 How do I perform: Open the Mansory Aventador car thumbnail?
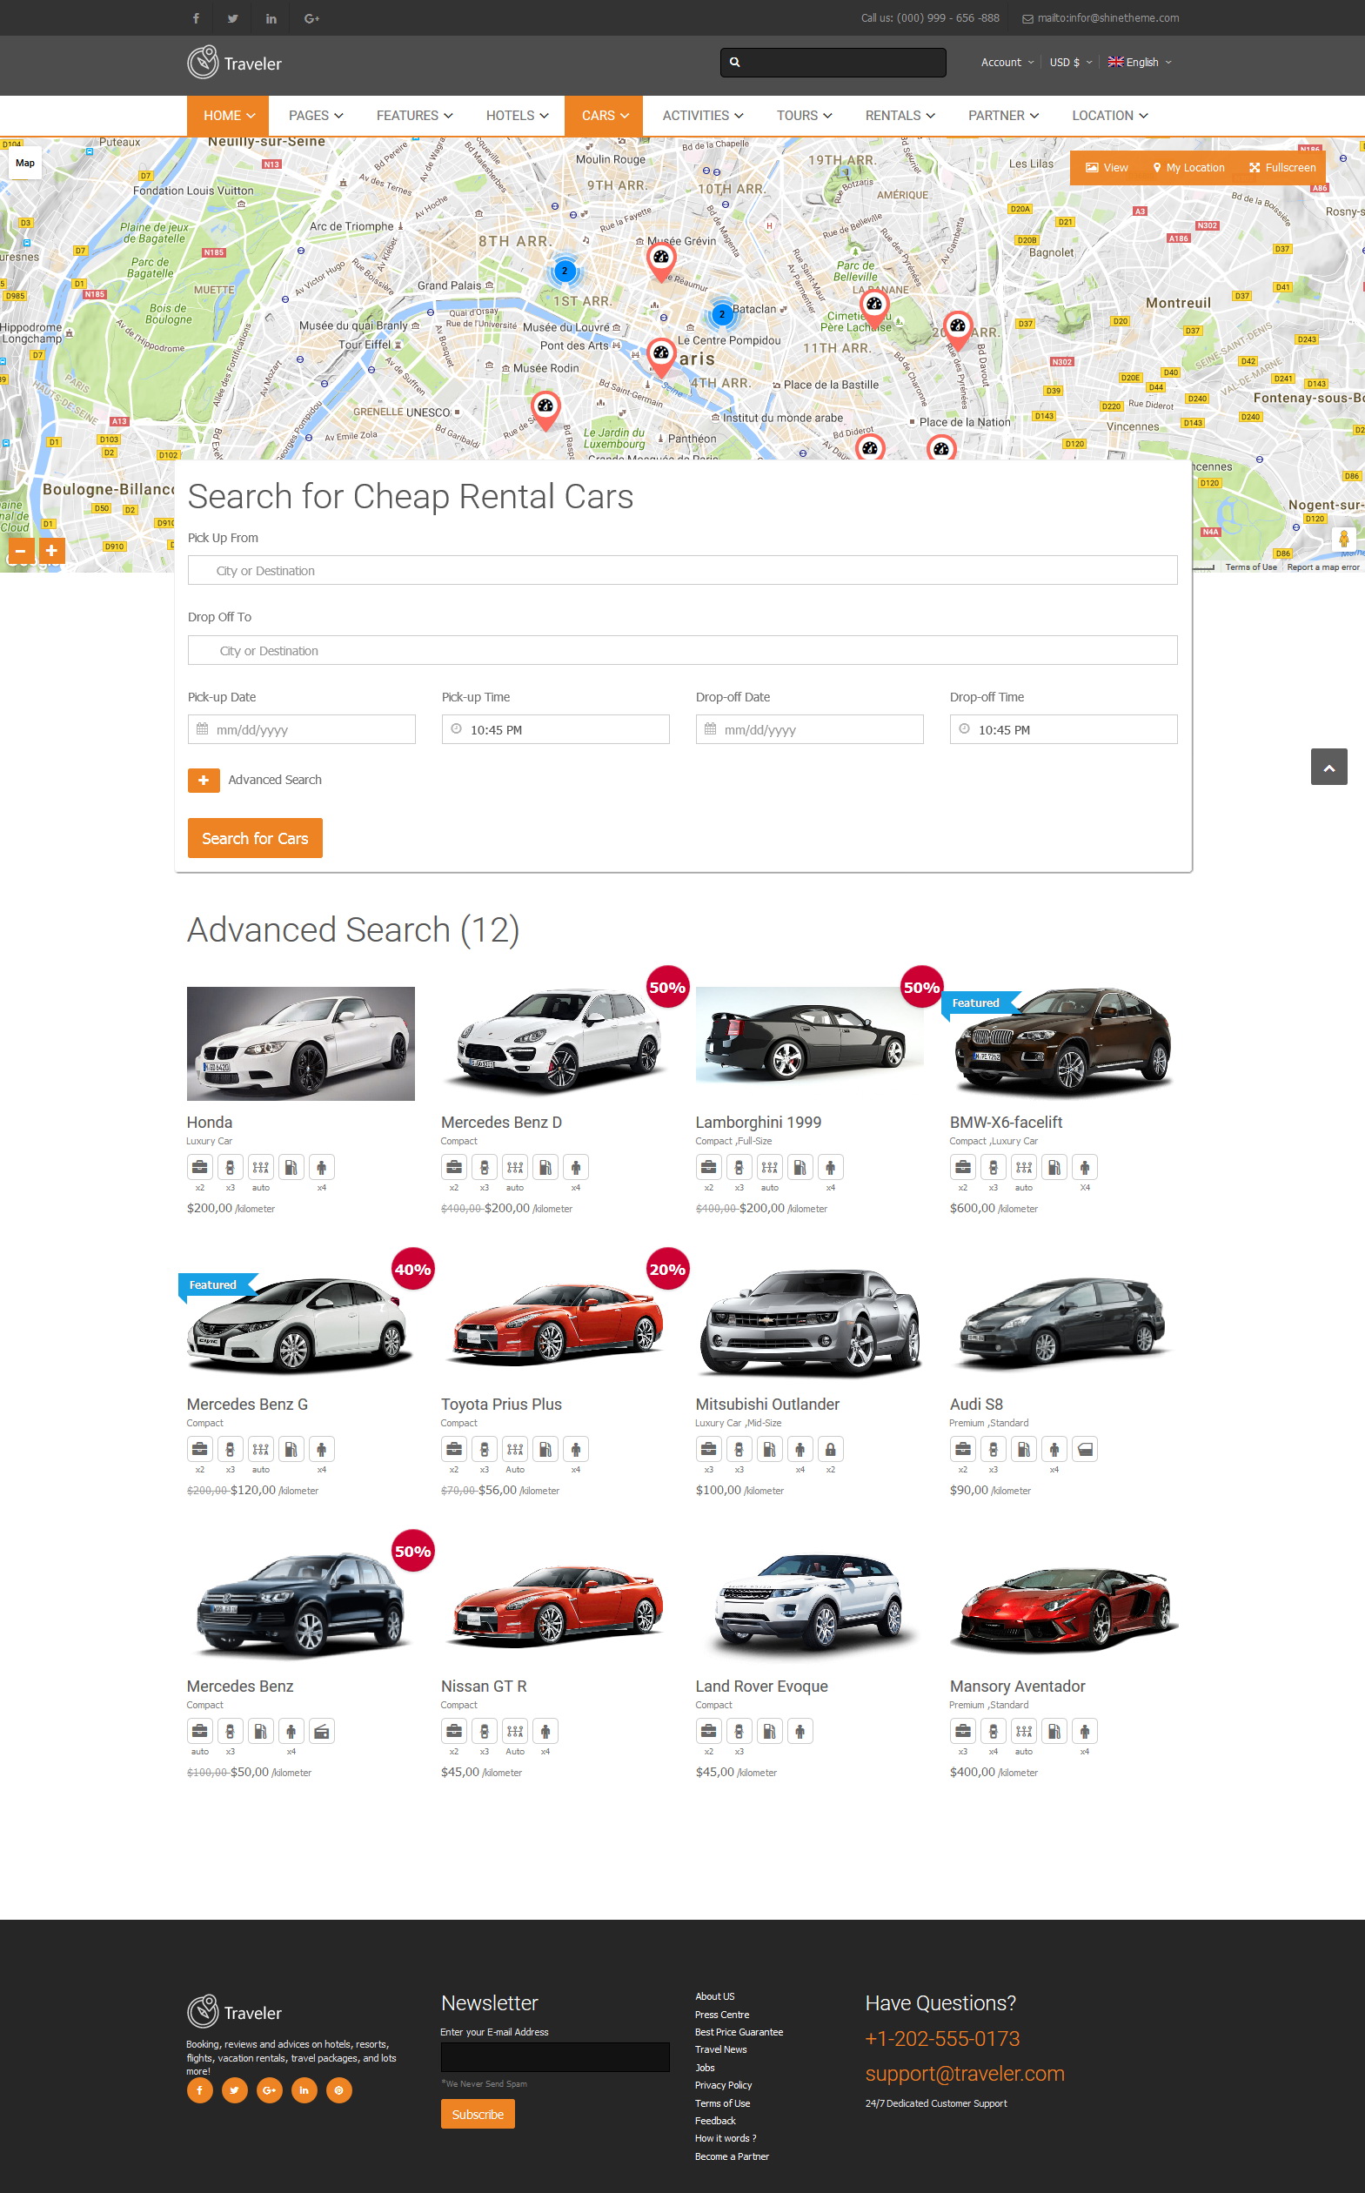[x=1063, y=1607]
